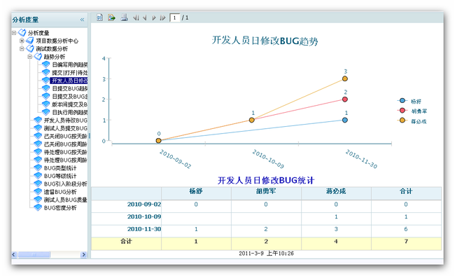455x276 pixels.
Task: Open the 日执行用例趋势 report
Action: 69,112
